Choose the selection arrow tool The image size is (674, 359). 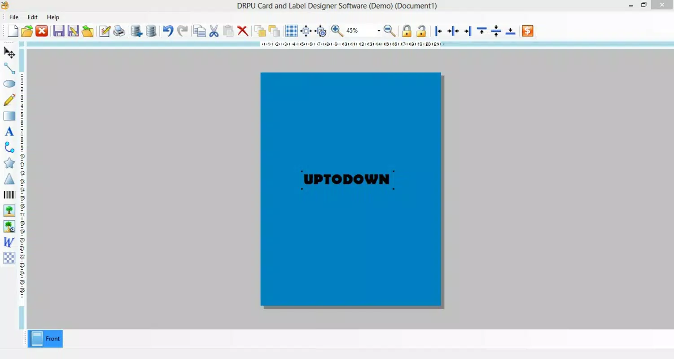(x=9, y=53)
